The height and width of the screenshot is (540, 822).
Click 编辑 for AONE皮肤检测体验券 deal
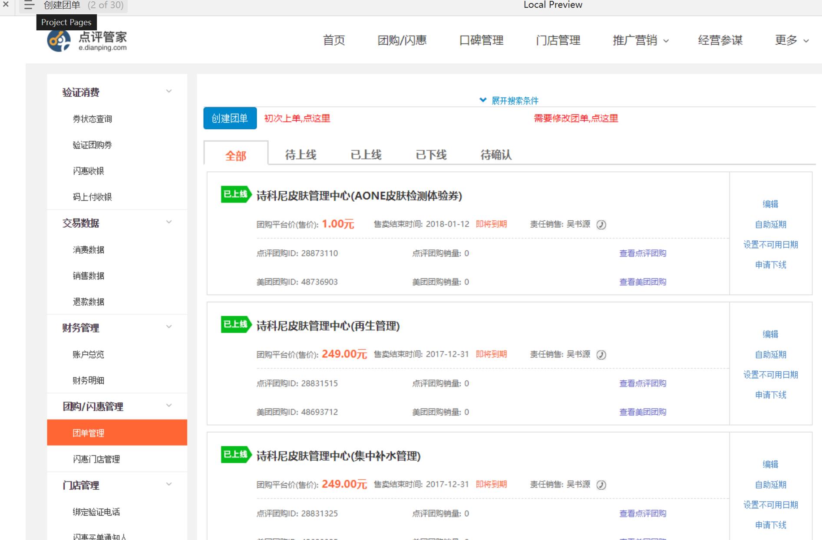770,204
